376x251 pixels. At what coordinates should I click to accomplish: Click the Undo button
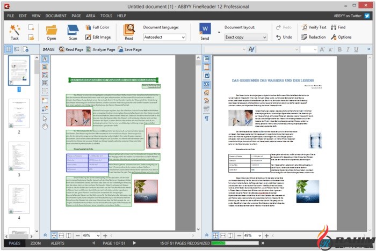pos(284,37)
